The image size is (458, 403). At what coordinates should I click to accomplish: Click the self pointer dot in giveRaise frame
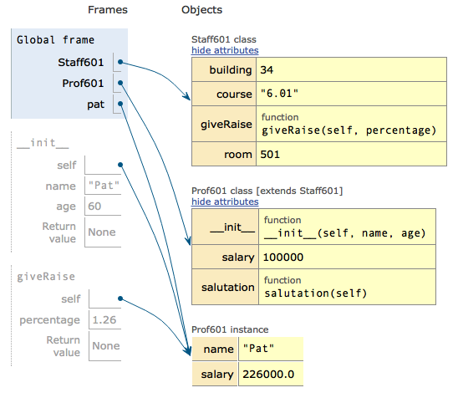point(120,298)
